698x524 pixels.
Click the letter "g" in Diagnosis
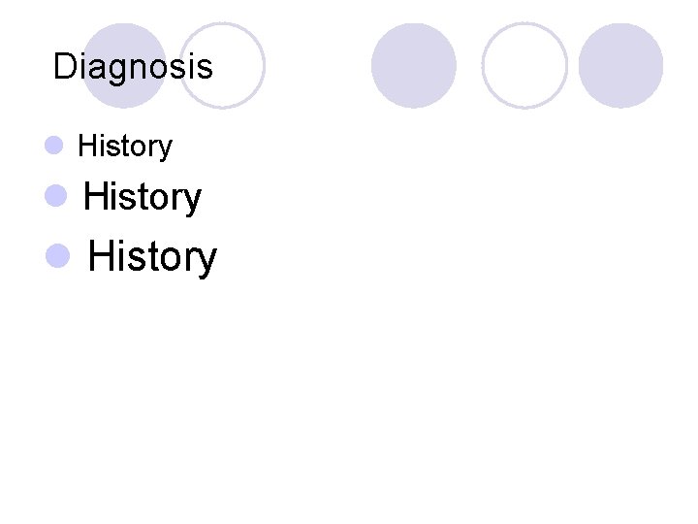click(119, 71)
